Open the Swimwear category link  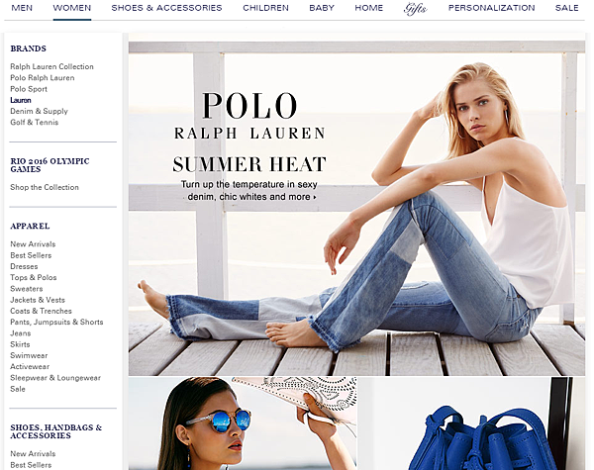29,355
